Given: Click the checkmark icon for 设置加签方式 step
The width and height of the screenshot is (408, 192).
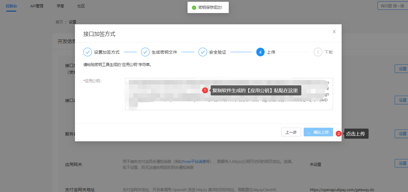Looking at the screenshot, I should pos(88,52).
